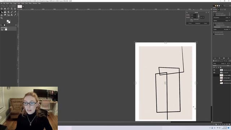Image resolution: width=231 pixels, height=130 pixels.
Task: Select the active Scale transform tool
Action: (x=1, y=12)
